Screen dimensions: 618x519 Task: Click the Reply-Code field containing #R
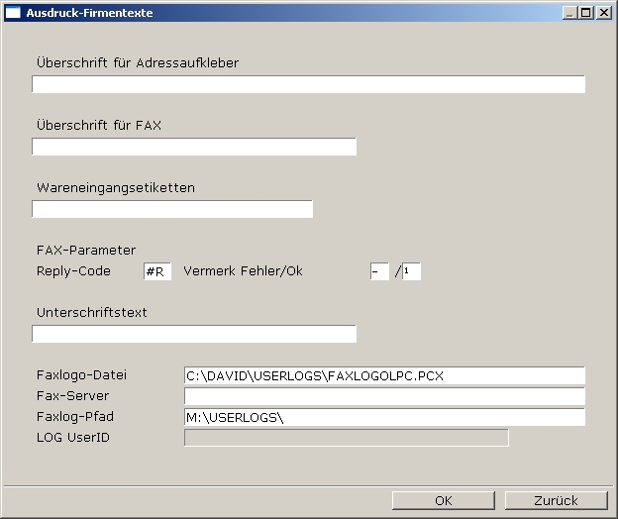[x=157, y=271]
